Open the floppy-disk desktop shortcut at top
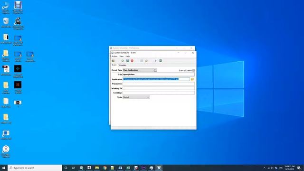 click(18, 5)
